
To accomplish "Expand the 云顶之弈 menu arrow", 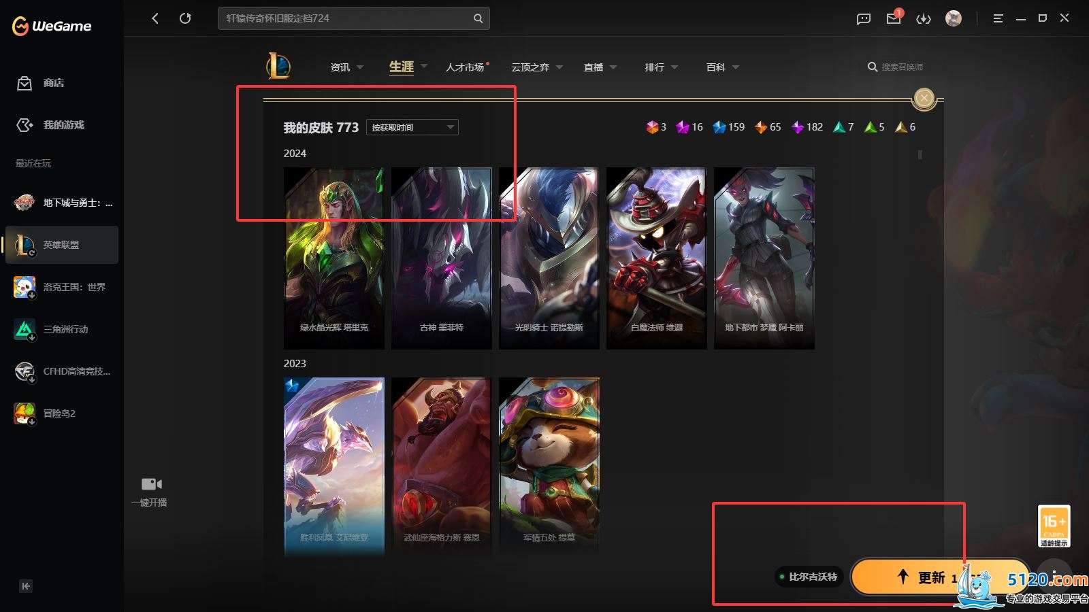I will 559,67.
